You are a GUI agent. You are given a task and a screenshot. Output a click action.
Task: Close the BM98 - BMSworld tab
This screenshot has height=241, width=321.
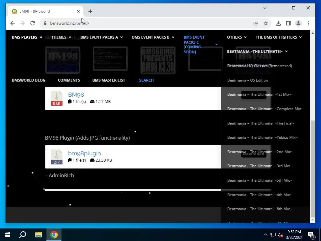pyautogui.click(x=78, y=11)
